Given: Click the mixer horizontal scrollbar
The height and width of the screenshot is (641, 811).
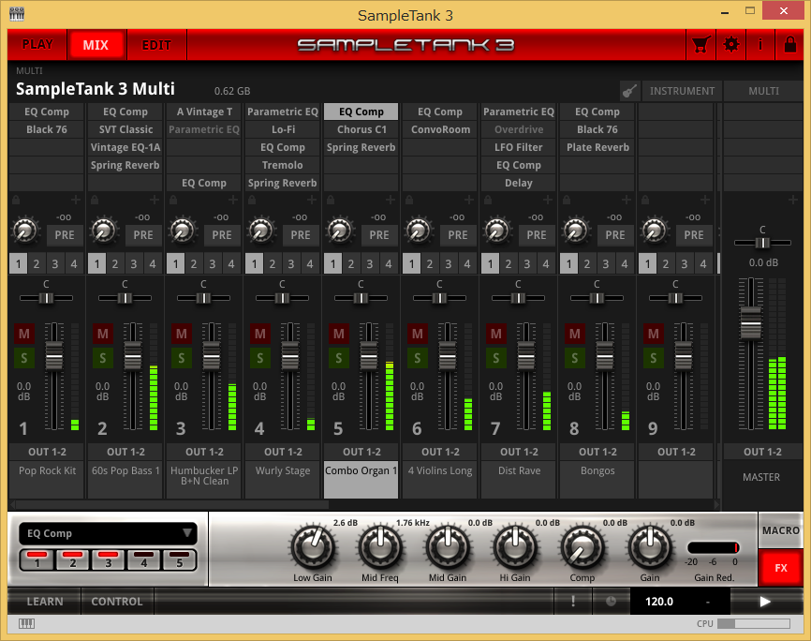Looking at the screenshot, I should point(172,504).
